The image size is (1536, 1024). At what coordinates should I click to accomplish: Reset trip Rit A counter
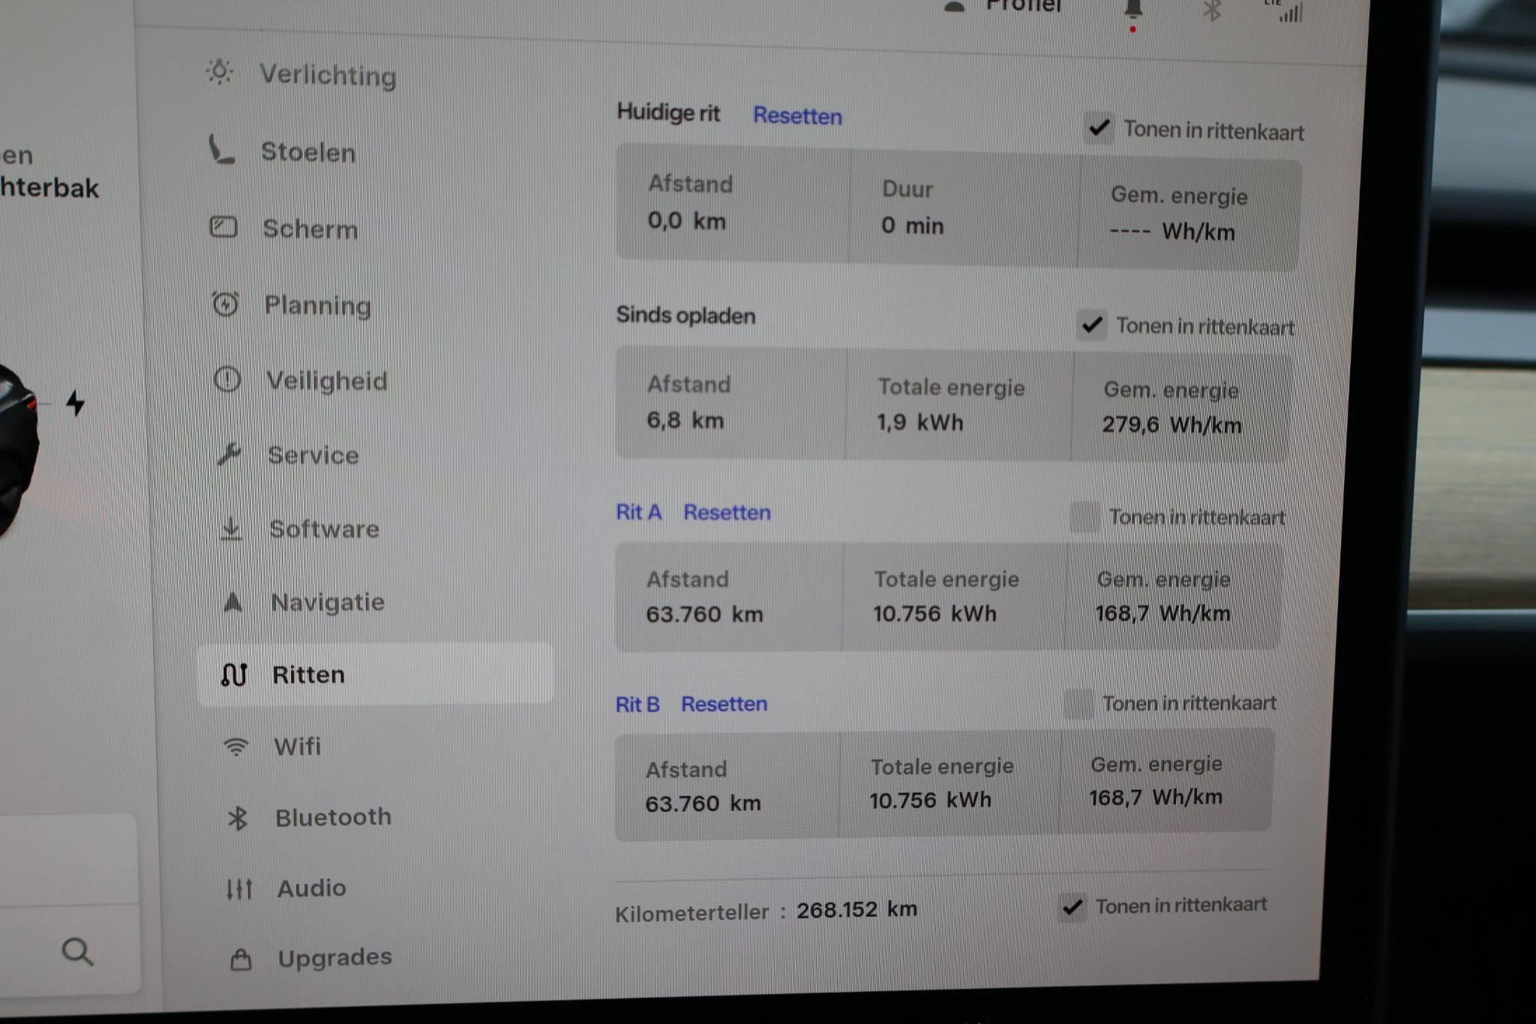tap(726, 512)
